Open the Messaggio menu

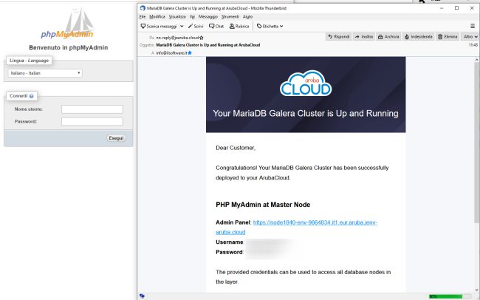pos(208,17)
